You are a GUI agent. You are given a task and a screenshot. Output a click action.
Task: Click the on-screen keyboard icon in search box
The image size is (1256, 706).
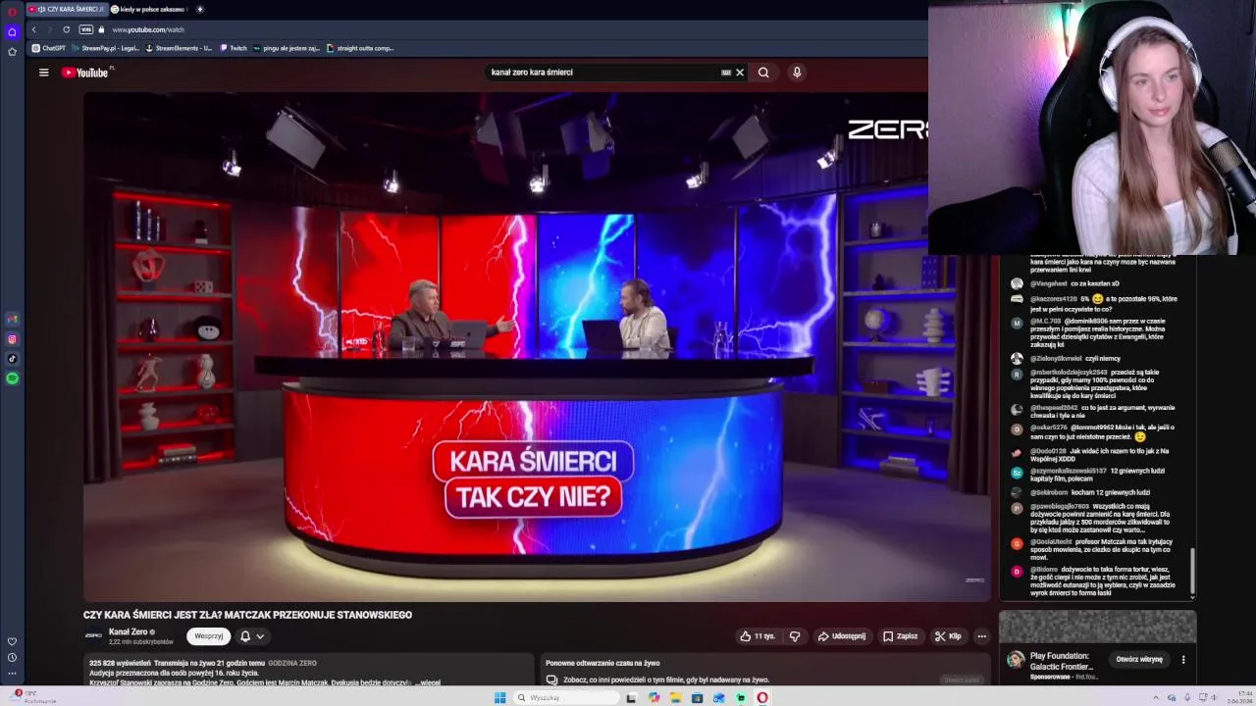coord(726,73)
